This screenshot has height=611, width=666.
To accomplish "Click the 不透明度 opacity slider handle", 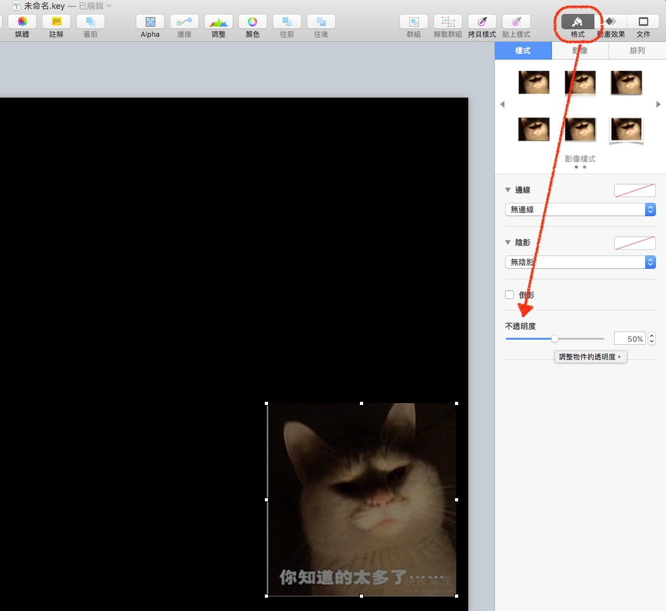I will 555,339.
